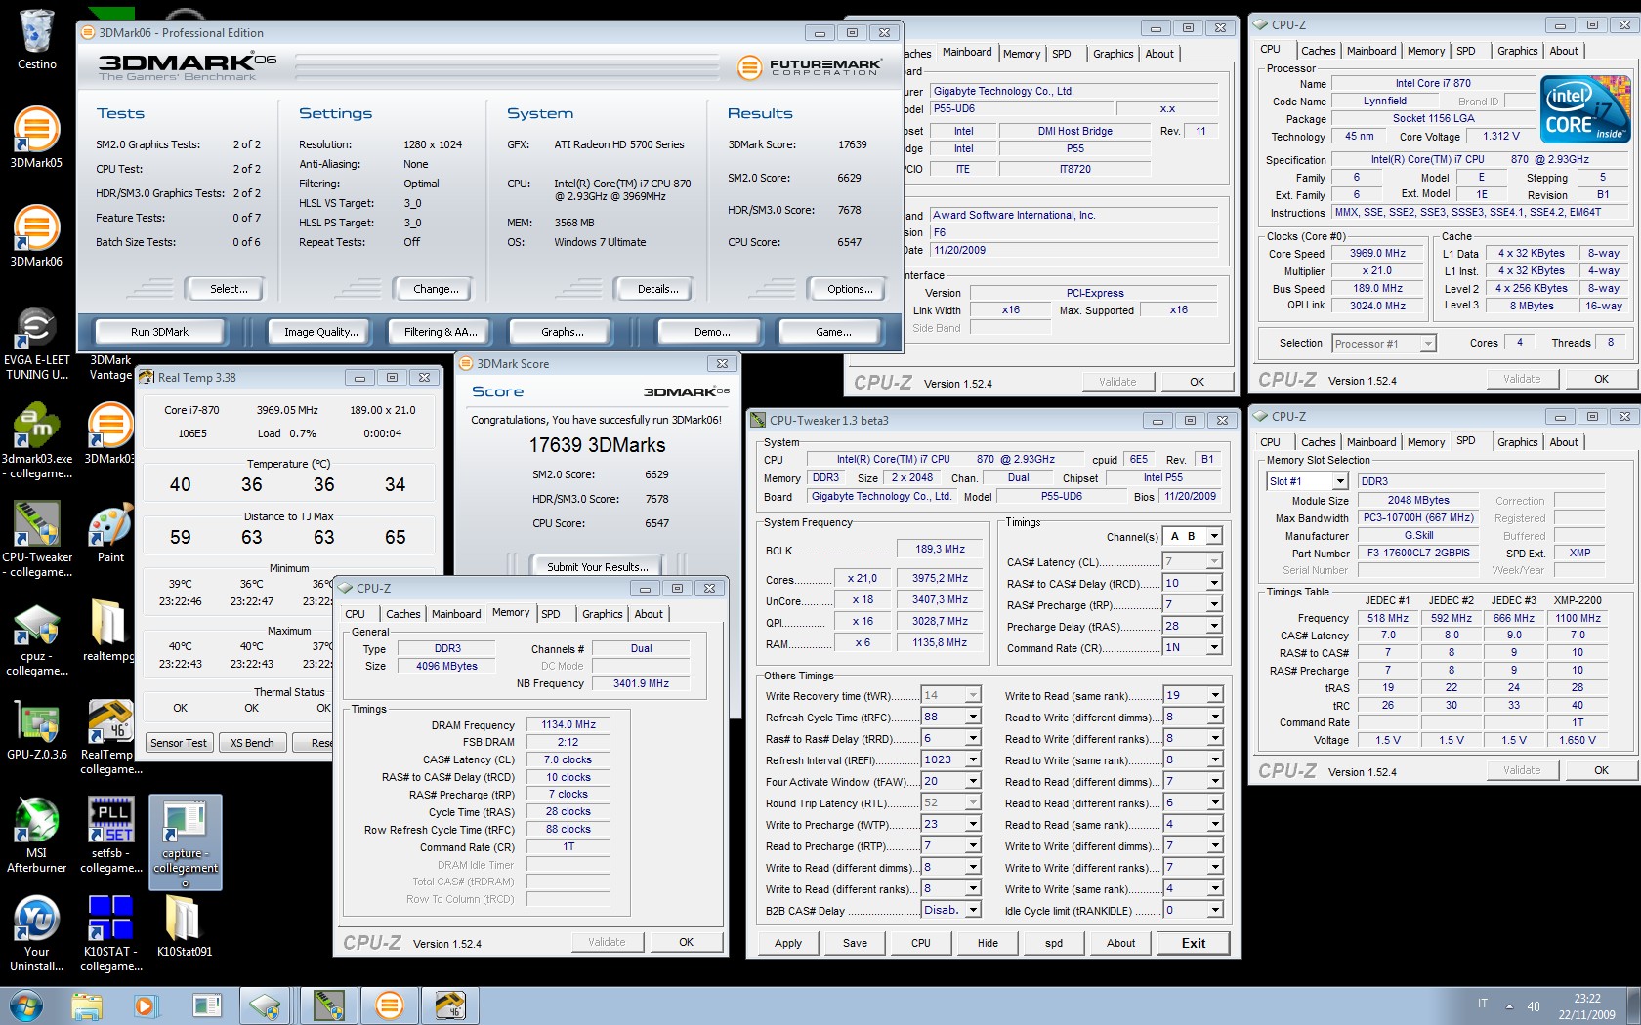This screenshot has width=1641, height=1025.
Task: Click the Apply button in CPU-Tweaker
Action: [788, 943]
